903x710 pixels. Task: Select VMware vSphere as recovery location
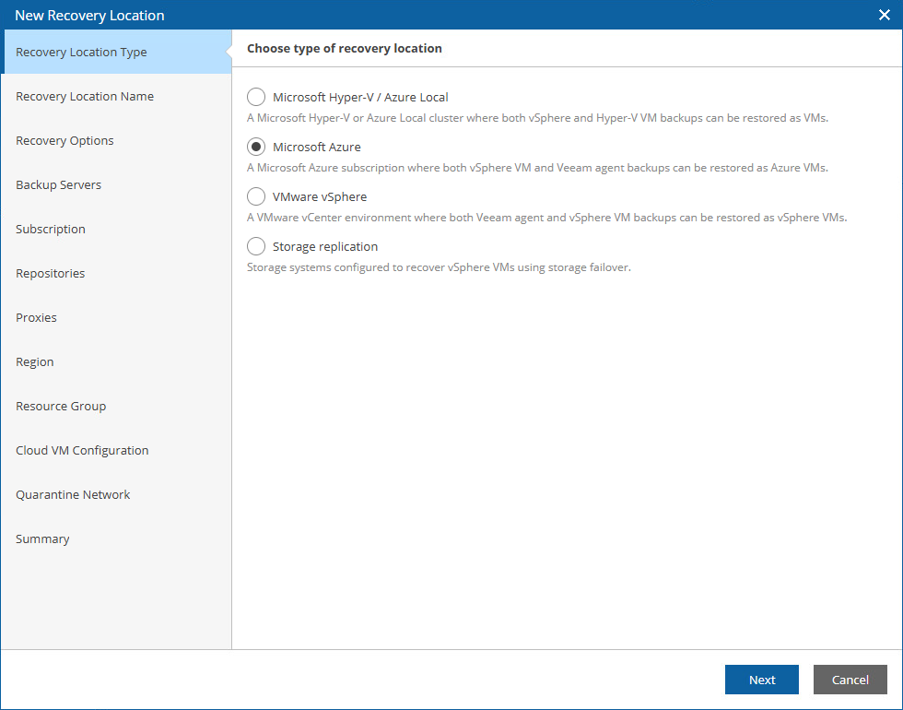pyautogui.click(x=256, y=196)
